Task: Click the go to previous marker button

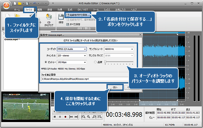Action: [x=71, y=117]
